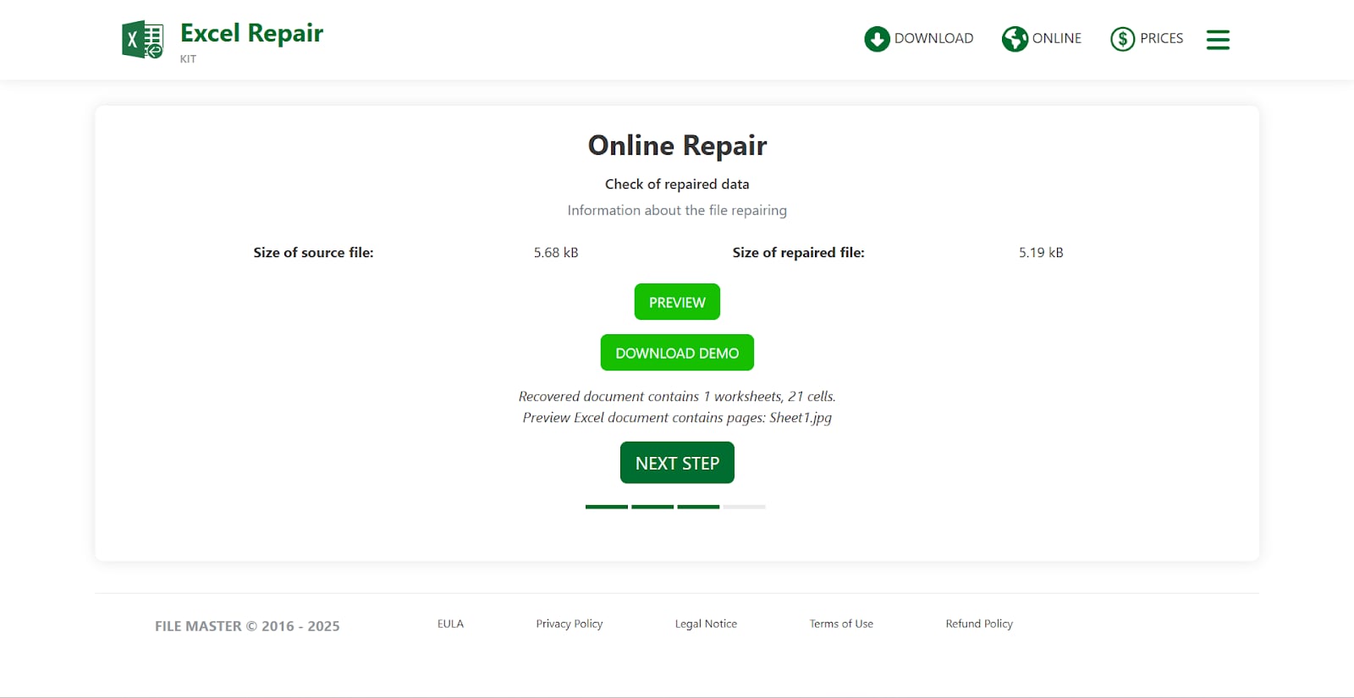Image resolution: width=1354 pixels, height=698 pixels.
Task: Open the Terms of Use link
Action: click(x=841, y=624)
